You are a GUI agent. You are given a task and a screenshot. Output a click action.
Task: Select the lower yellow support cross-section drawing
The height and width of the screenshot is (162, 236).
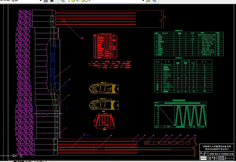tap(104, 104)
